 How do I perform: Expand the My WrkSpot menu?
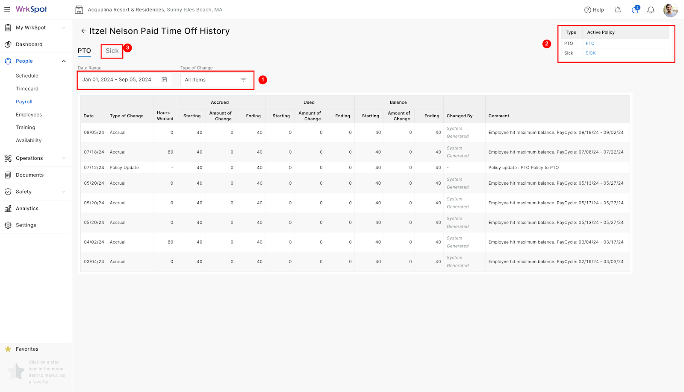pos(64,28)
